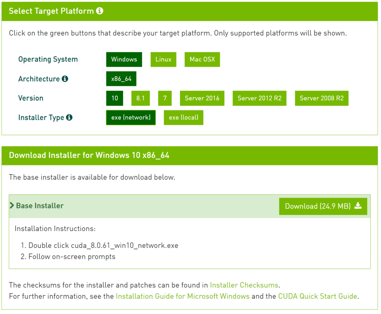Click 'Double click cuda_8.0.61_win10_network.exe' instruction
381x314 pixels.
pos(103,245)
